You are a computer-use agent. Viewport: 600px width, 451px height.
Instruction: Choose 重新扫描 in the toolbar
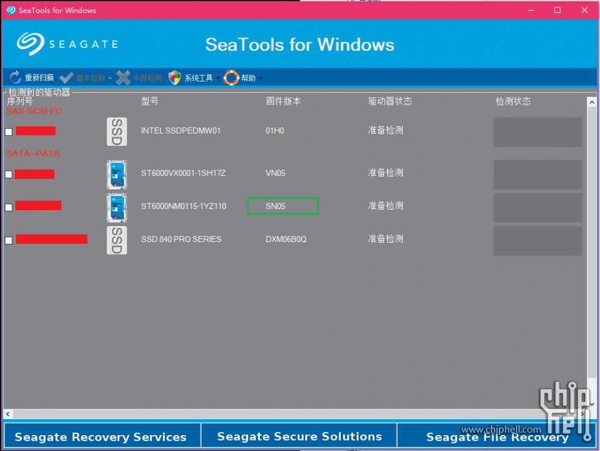click(x=31, y=78)
